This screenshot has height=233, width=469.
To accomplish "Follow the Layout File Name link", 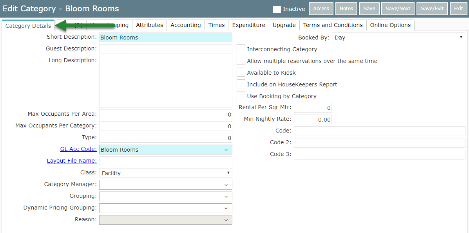I will pyautogui.click(x=72, y=161).
